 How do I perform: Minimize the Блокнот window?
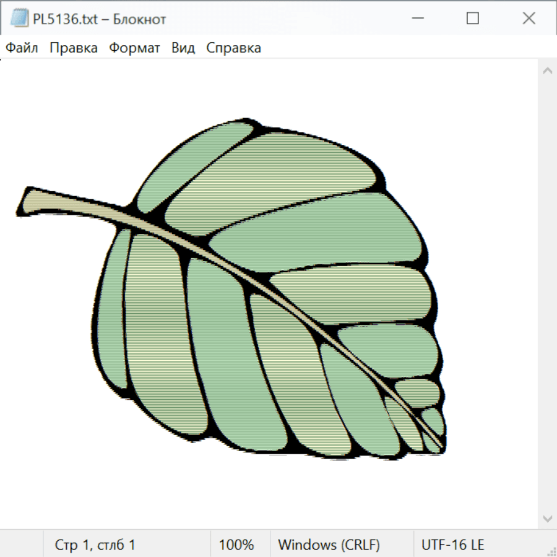click(x=417, y=19)
